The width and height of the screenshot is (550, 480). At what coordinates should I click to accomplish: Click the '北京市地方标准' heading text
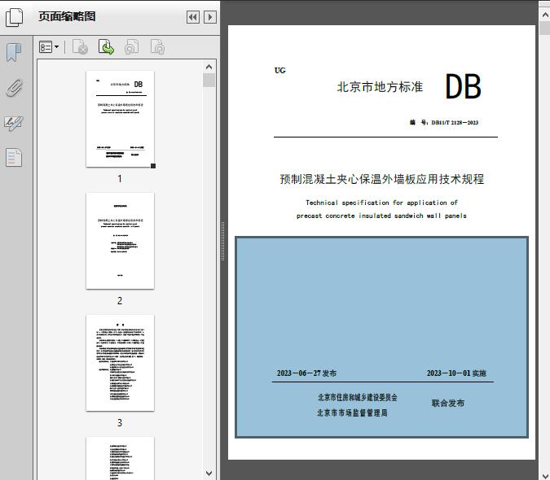coord(380,87)
